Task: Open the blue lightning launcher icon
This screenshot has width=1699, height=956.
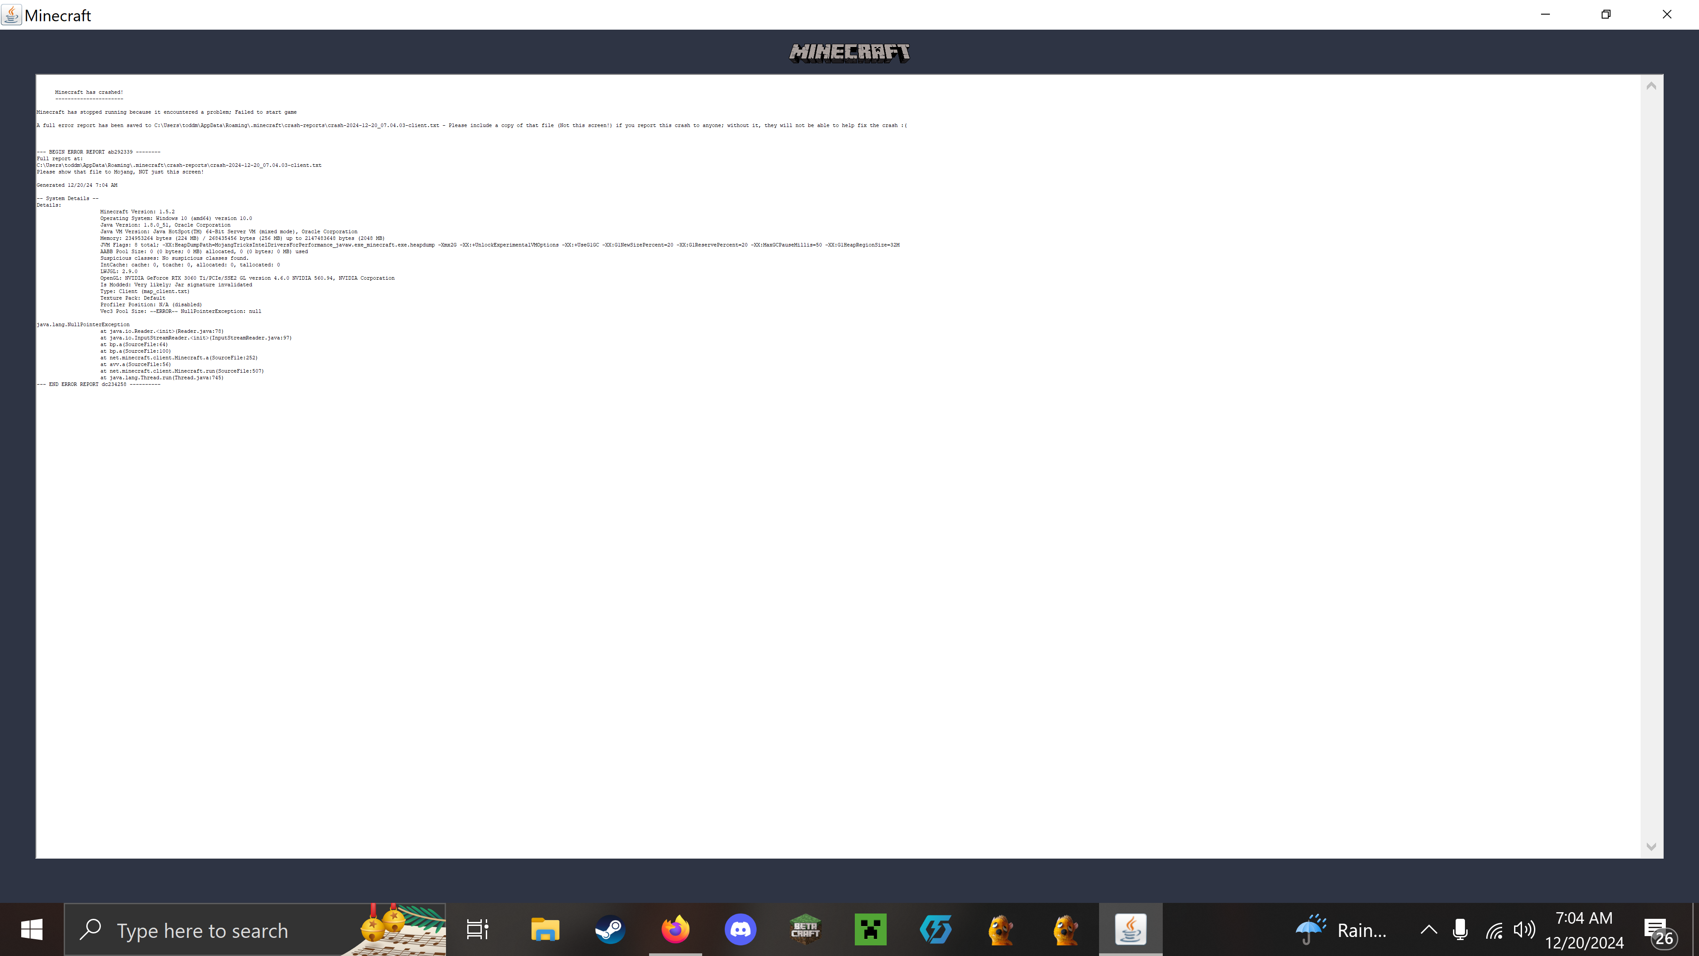Action: [x=935, y=929]
